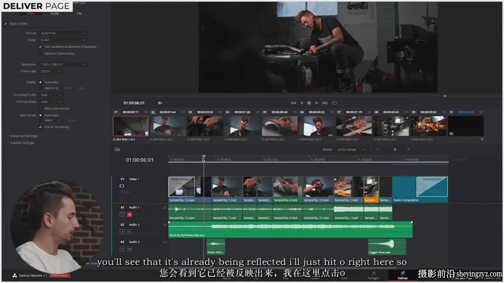Enable Multi-pass encode
Screen dimensions: 504x283
[x=40, y=108]
